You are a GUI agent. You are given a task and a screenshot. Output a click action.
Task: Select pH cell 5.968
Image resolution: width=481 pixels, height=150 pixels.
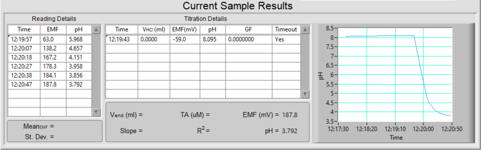pyautogui.click(x=78, y=39)
